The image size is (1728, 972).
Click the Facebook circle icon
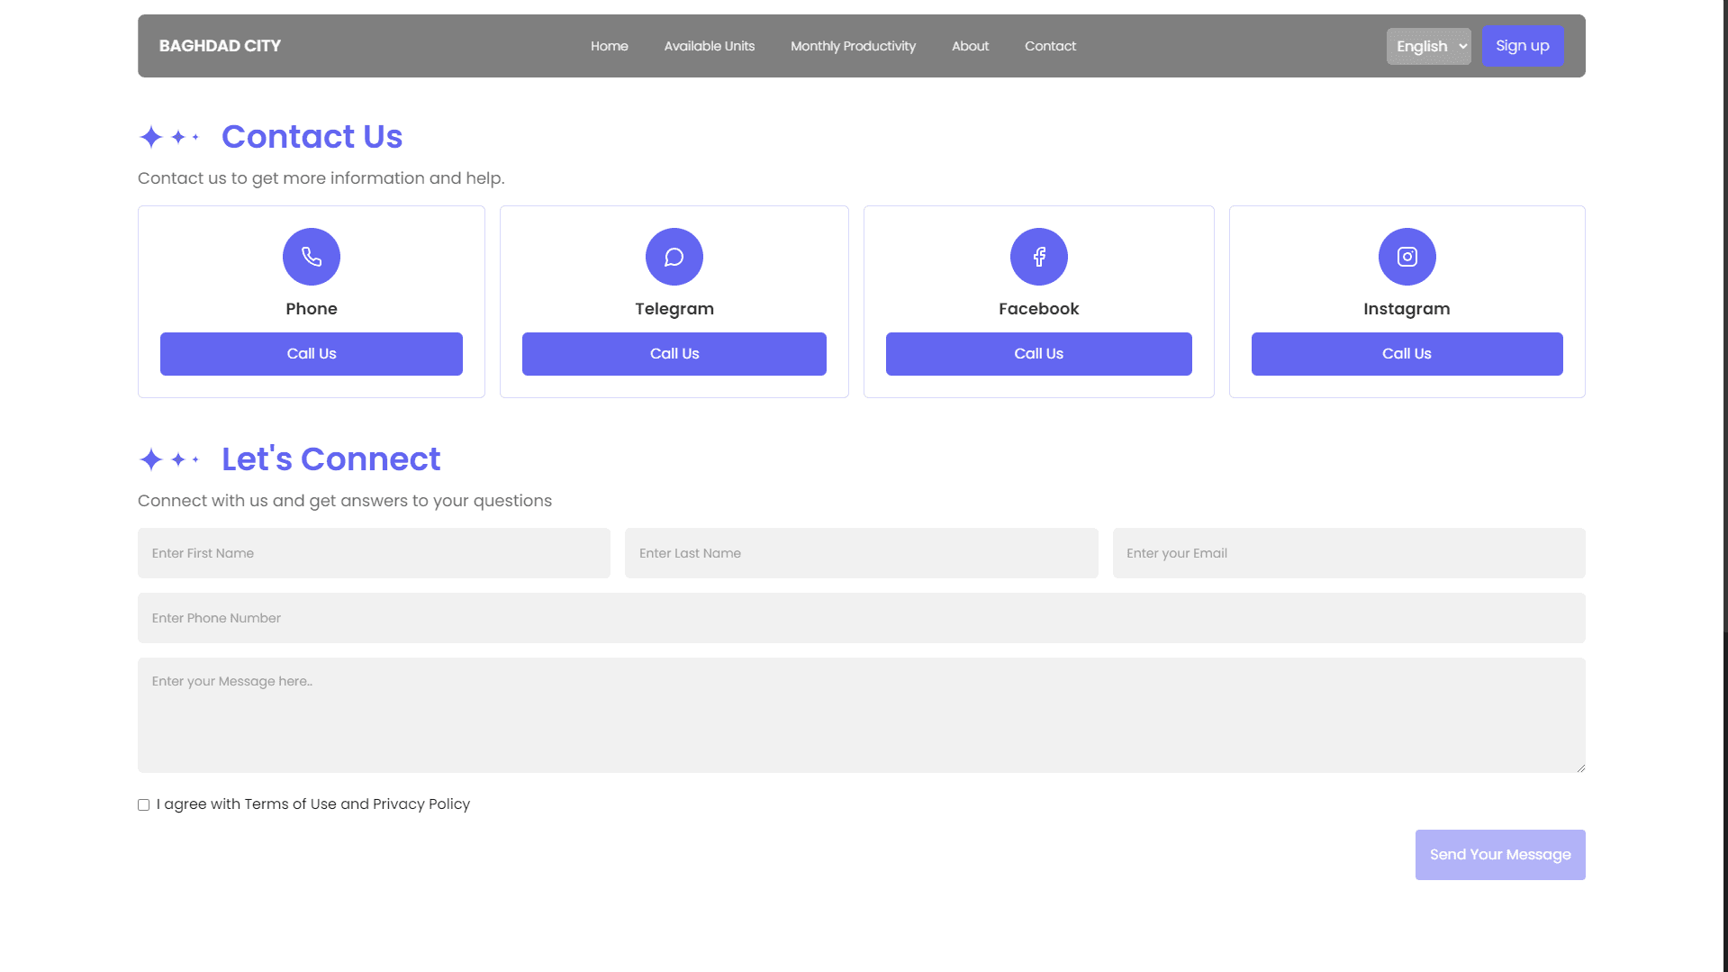[x=1039, y=257]
